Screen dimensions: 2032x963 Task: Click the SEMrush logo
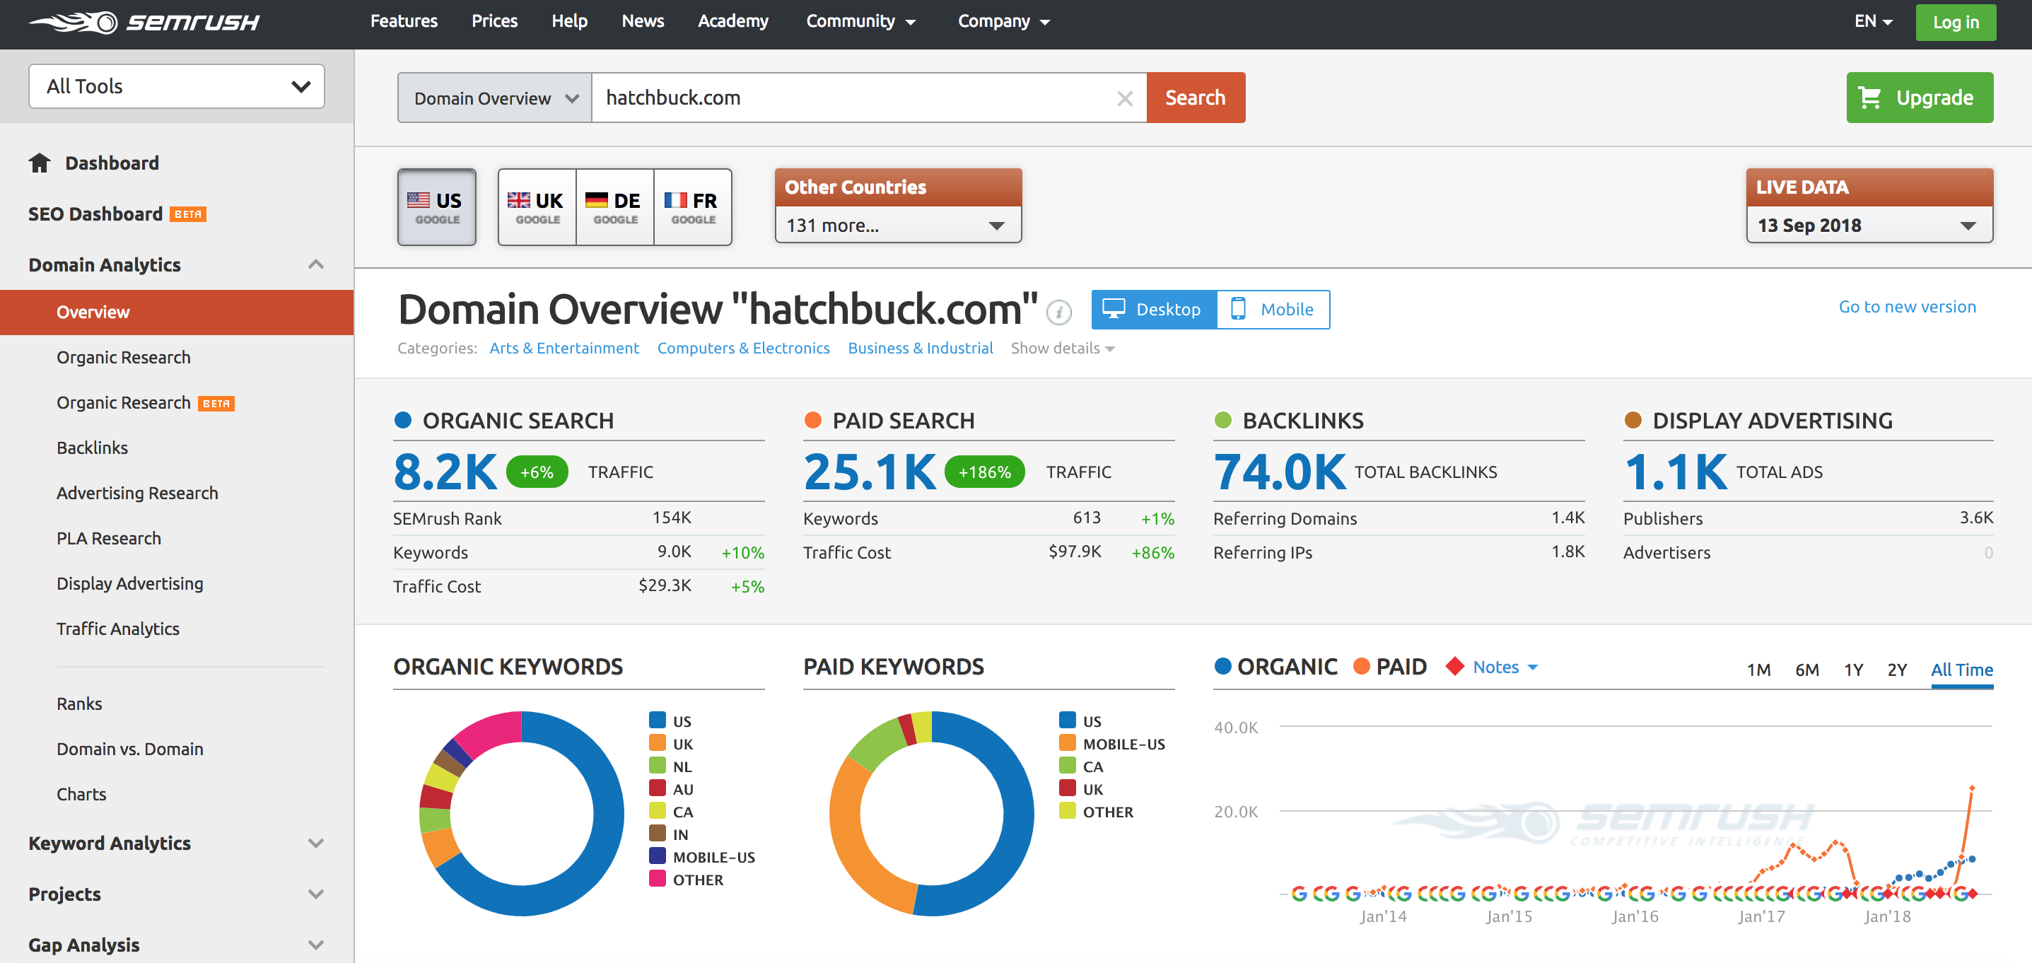(x=144, y=22)
